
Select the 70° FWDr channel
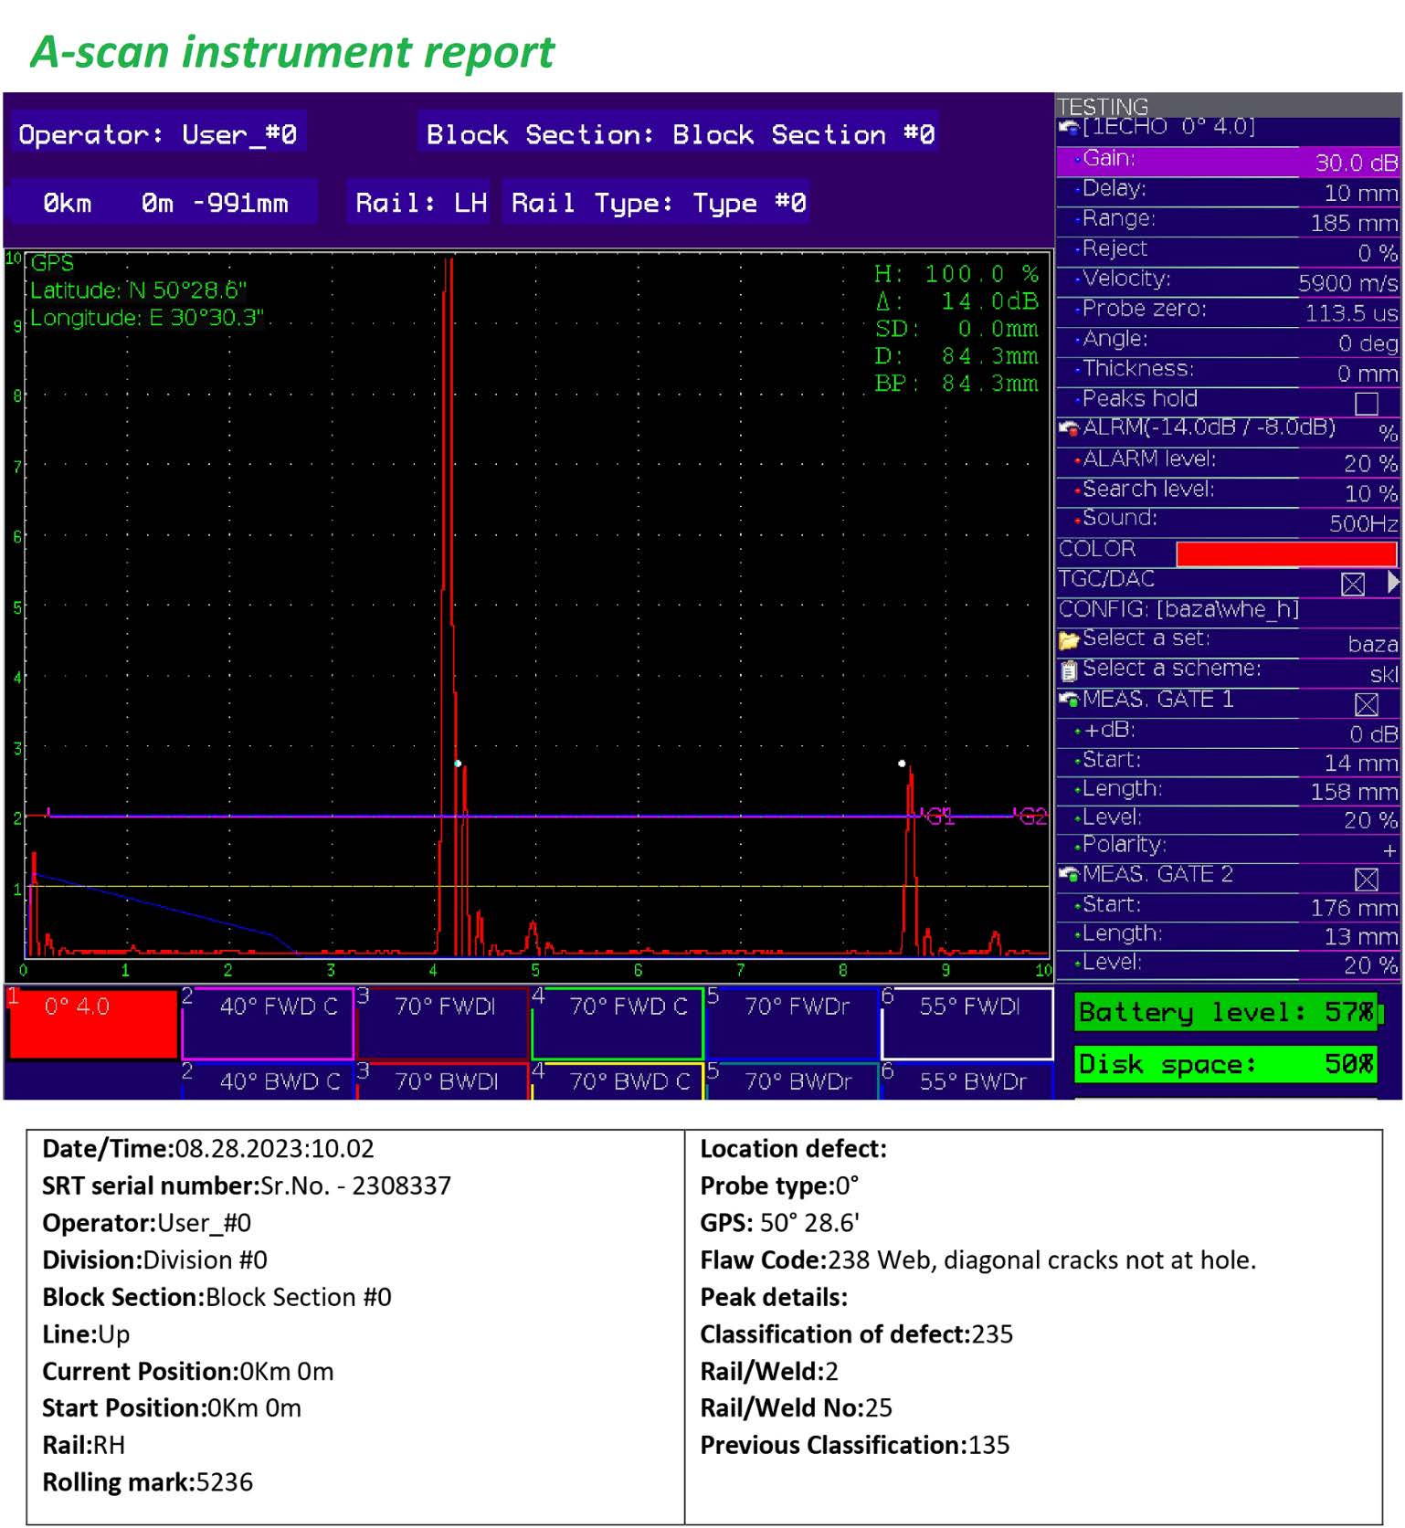(x=792, y=1023)
